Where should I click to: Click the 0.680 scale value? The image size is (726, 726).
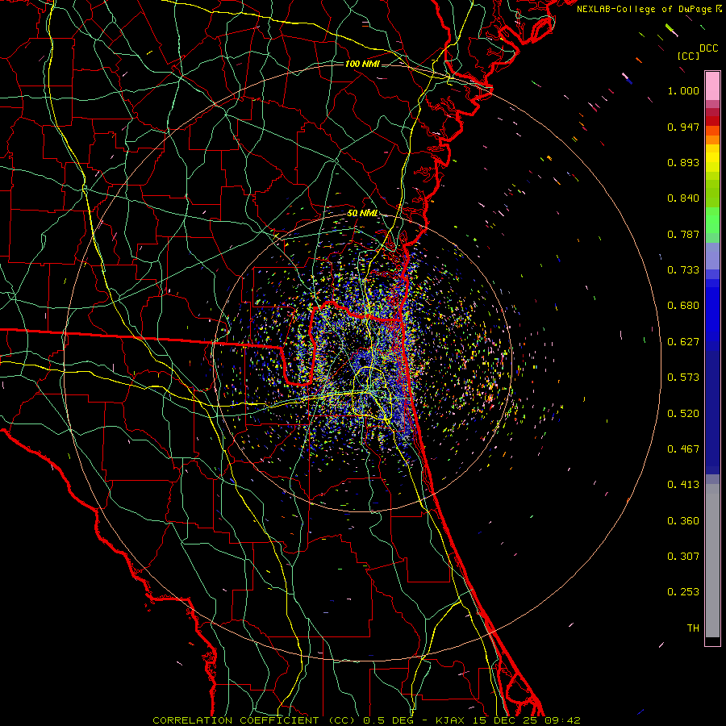pos(683,306)
